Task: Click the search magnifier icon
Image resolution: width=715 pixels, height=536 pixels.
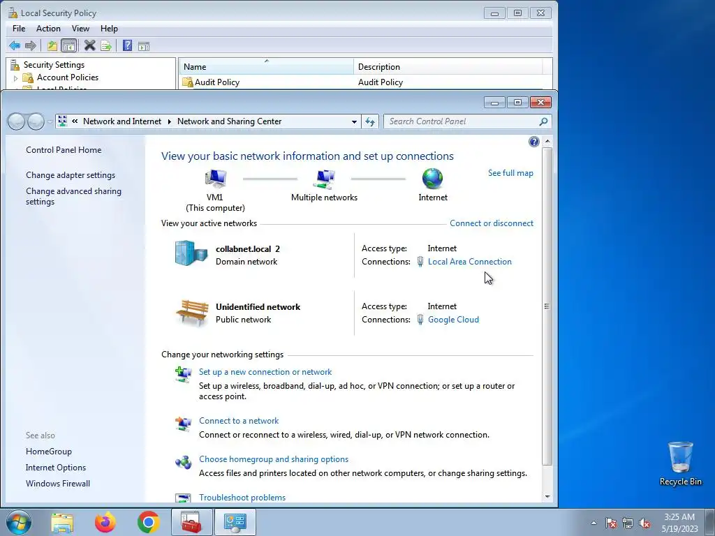Action: click(543, 121)
